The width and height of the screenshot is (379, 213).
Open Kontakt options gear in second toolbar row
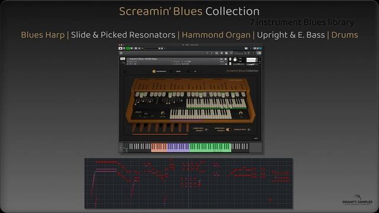click(x=221, y=53)
